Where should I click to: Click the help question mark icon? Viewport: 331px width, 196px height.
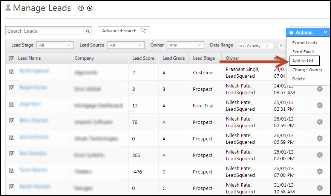(x=81, y=8)
